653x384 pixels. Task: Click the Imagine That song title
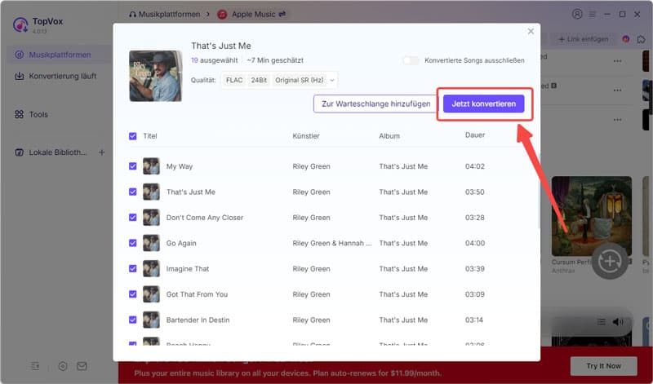[x=188, y=269]
